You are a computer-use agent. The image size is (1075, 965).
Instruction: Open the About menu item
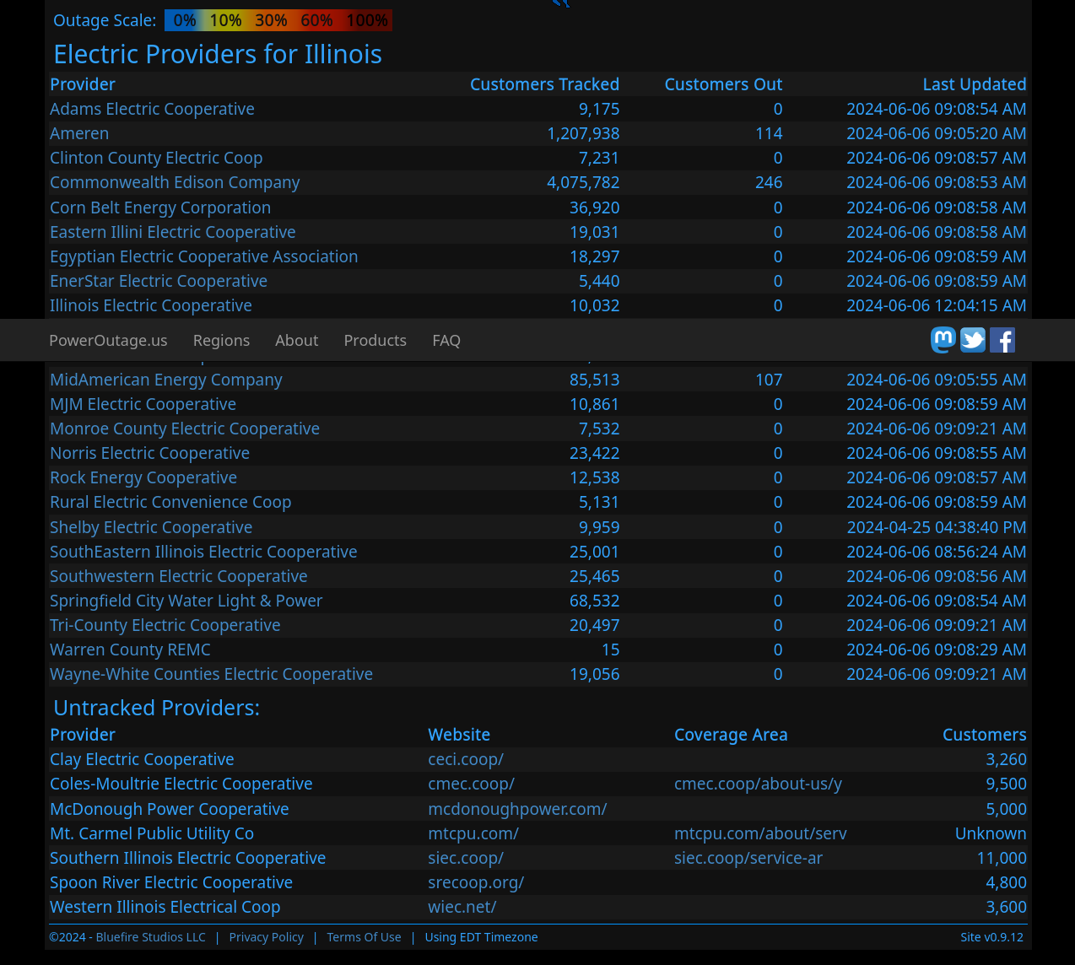pyautogui.click(x=297, y=340)
